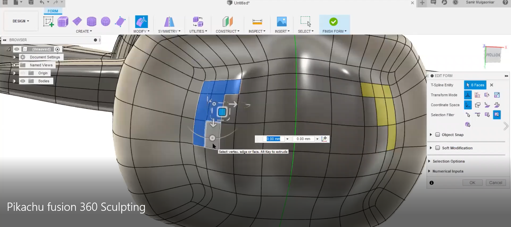The height and width of the screenshot is (227, 511).
Task: Click the Construct plane icon
Action: pos(228,22)
